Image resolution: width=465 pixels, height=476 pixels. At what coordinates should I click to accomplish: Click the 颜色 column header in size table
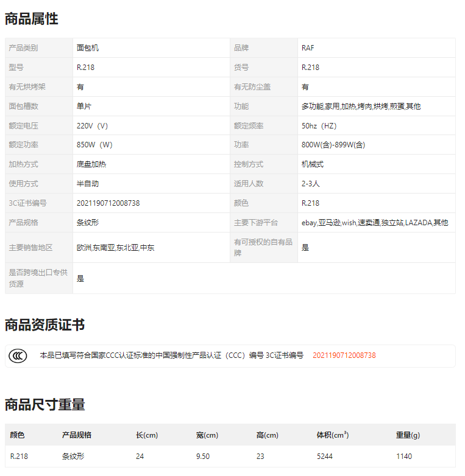(17, 435)
